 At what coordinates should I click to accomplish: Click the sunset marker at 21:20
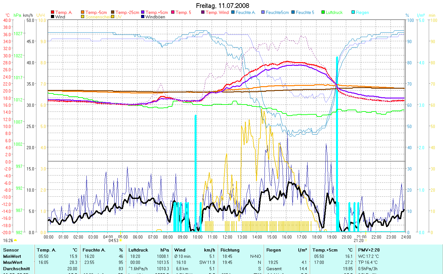366,240
